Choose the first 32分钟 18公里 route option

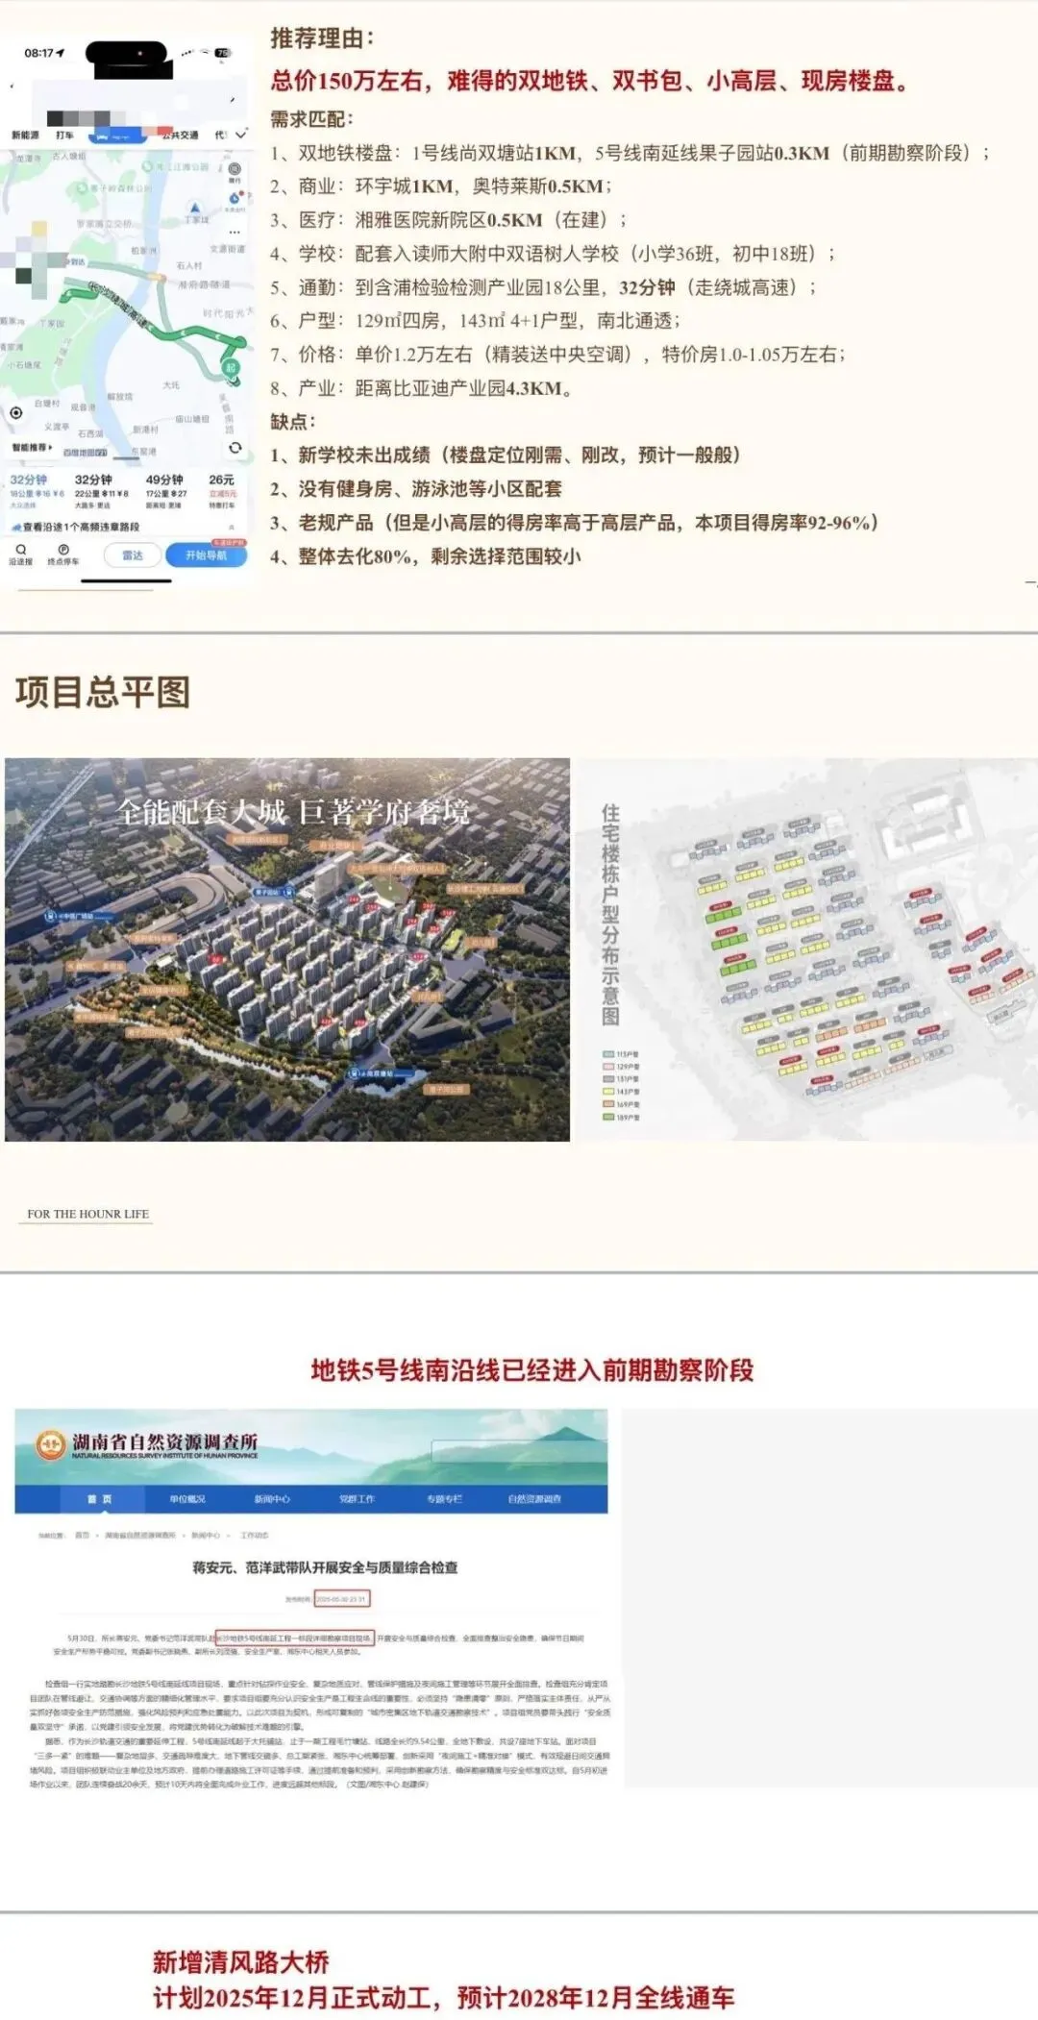36,490
